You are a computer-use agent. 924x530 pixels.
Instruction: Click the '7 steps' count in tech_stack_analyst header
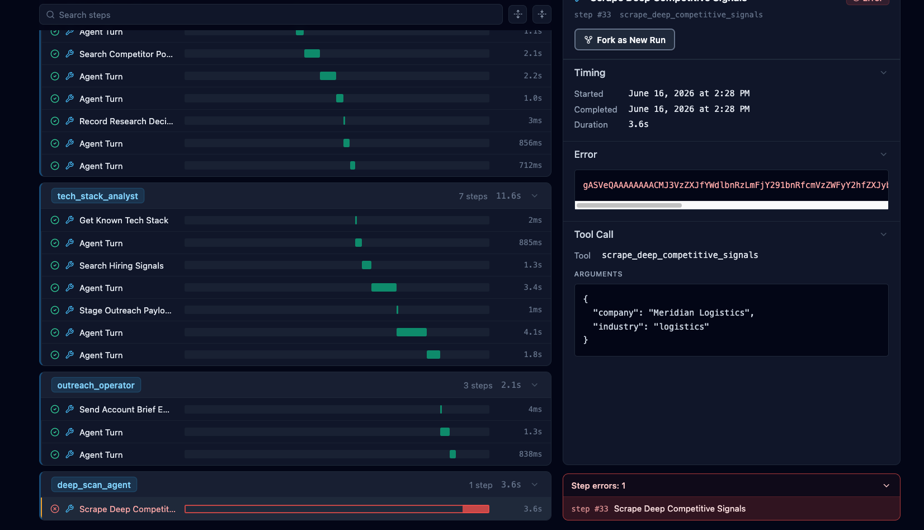(x=473, y=196)
